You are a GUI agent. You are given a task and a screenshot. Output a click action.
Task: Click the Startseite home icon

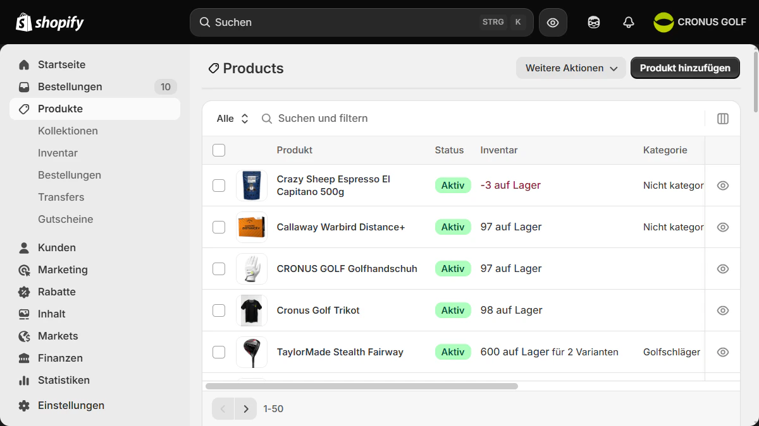(x=24, y=64)
